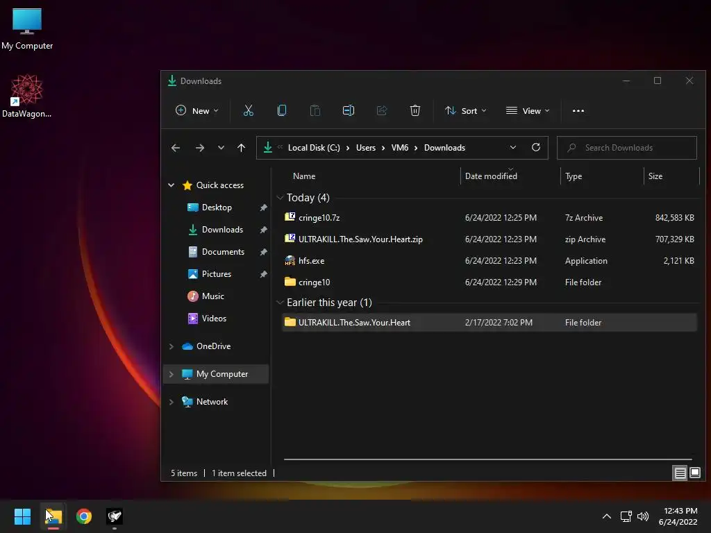
Task: Open the View dropdown menu
Action: [x=528, y=110]
